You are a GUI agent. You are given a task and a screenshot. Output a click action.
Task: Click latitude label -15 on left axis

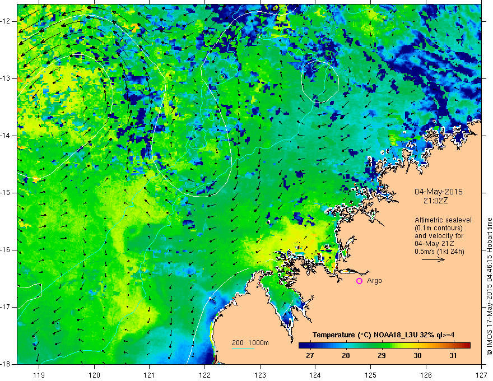pyautogui.click(x=6, y=193)
